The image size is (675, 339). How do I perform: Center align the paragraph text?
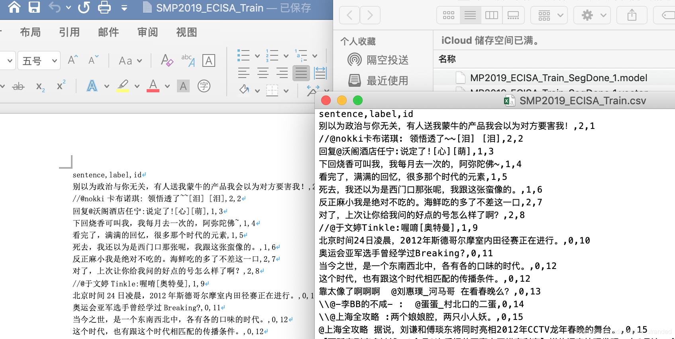263,73
